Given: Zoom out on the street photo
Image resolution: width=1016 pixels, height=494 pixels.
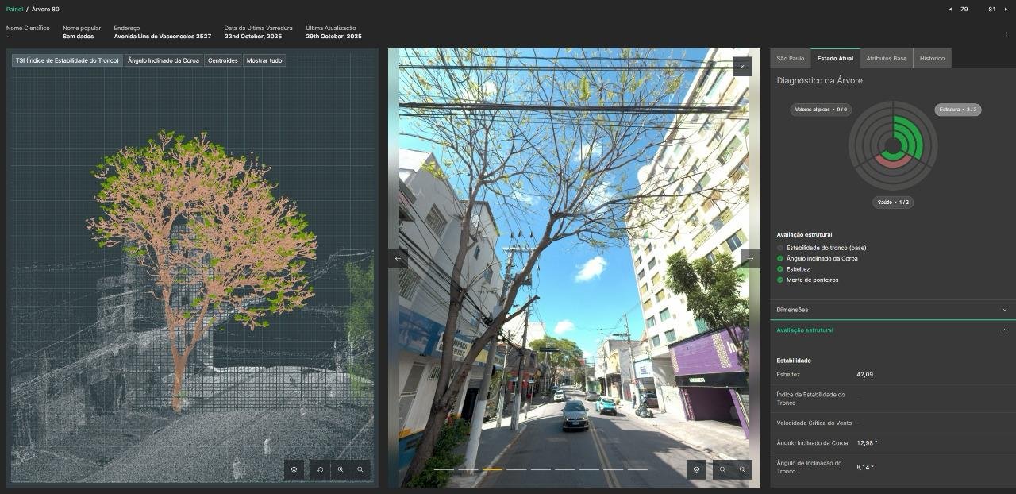Looking at the screenshot, I should coord(742,469).
